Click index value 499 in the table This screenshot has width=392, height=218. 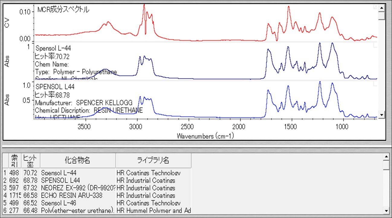click(14, 203)
